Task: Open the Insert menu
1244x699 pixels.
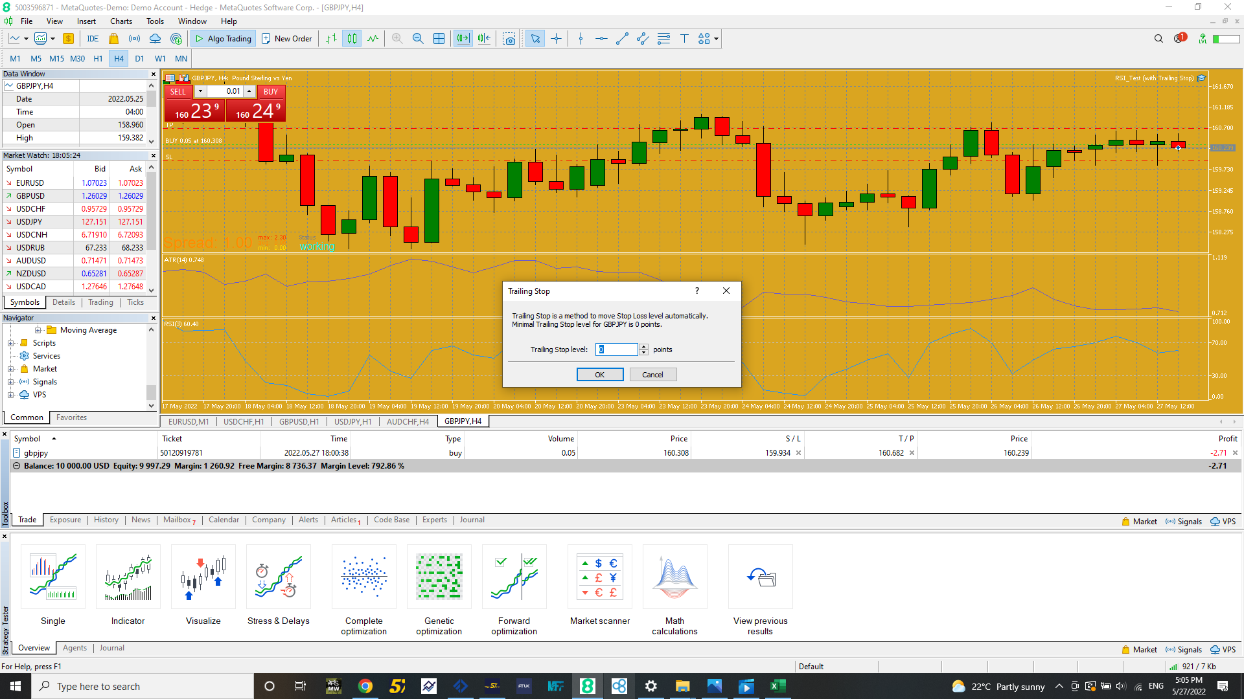Action: tap(86, 21)
